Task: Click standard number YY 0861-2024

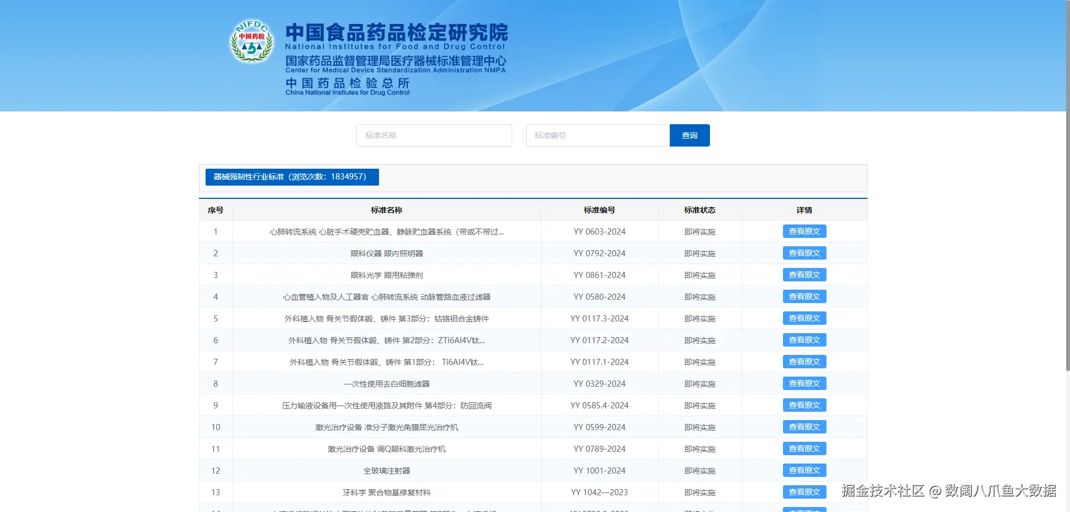Action: tap(600, 275)
